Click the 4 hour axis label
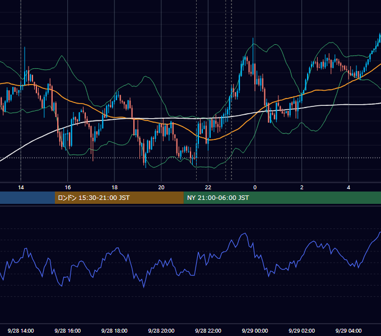381x336 pixels. click(349, 188)
